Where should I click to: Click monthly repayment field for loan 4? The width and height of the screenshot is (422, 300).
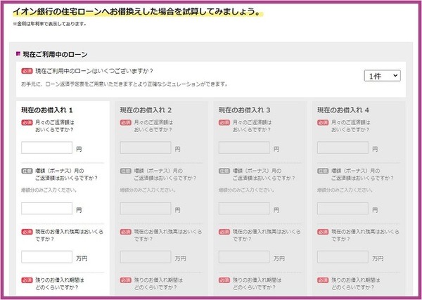click(343, 148)
